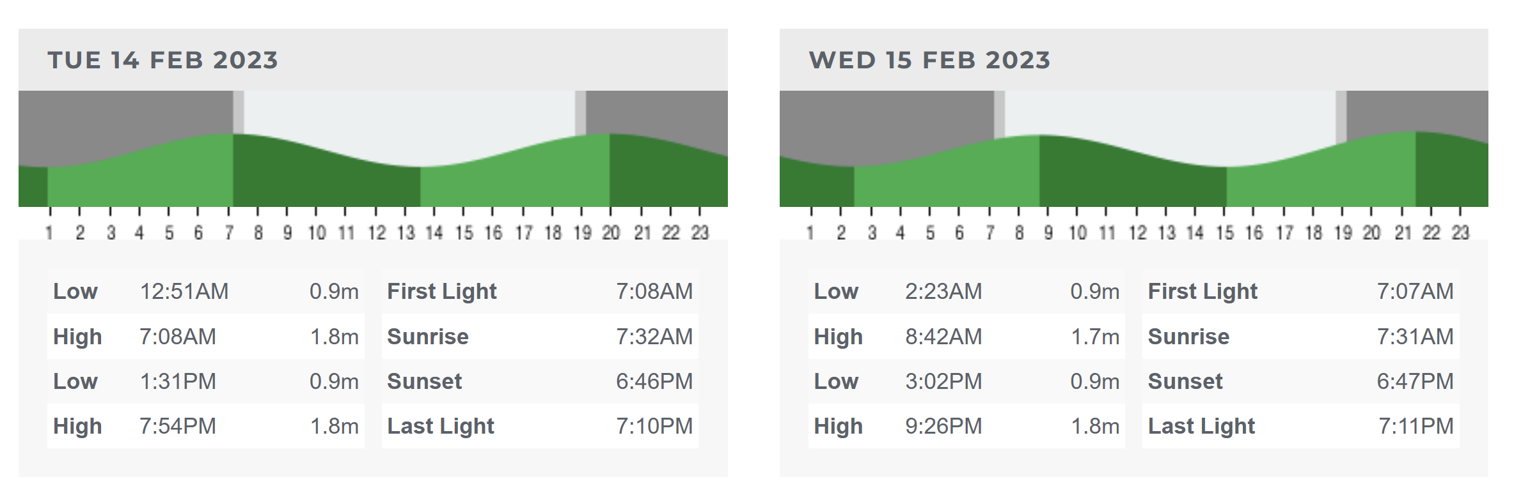Click Wednesday's Sunset 6:47PM row
Image resolution: width=1514 pixels, height=502 pixels.
(x=1301, y=381)
